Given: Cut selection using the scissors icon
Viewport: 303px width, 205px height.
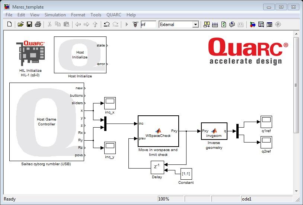Looking at the screenshot, I should tap(50, 24).
